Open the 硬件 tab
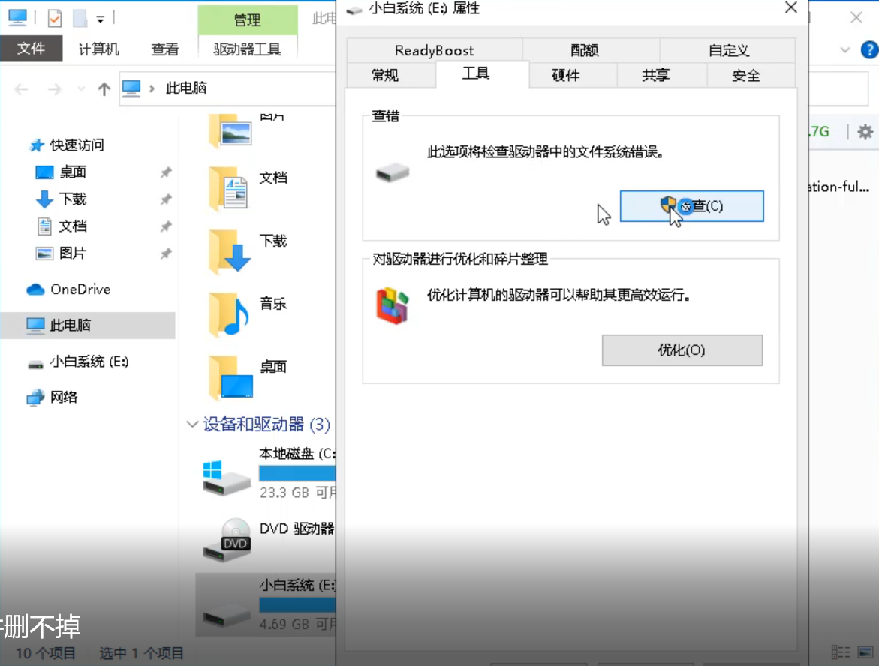 565,75
